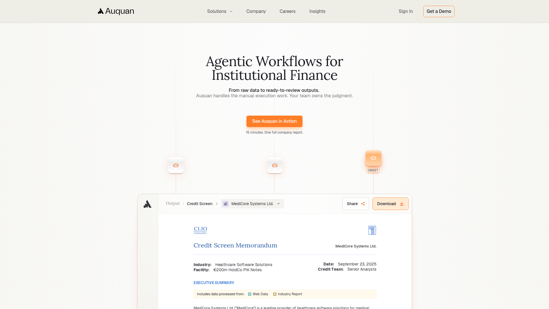Click the €200m HoldCo PIK Notes text
The width and height of the screenshot is (549, 309).
click(x=237, y=270)
